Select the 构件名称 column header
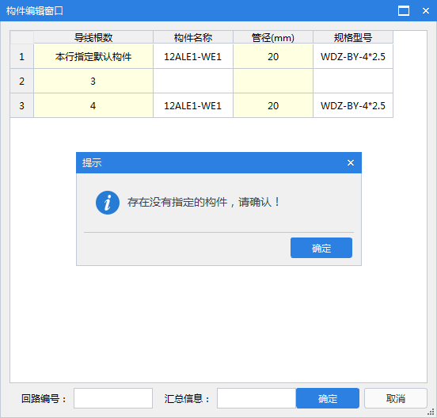This screenshot has width=437, height=418. point(193,37)
